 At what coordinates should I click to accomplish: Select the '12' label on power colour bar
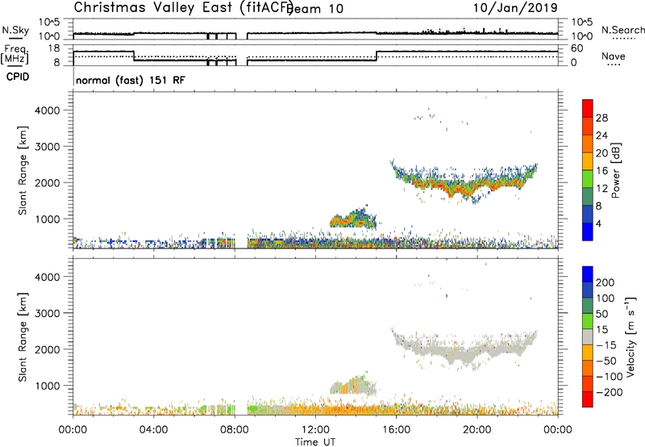(x=601, y=189)
